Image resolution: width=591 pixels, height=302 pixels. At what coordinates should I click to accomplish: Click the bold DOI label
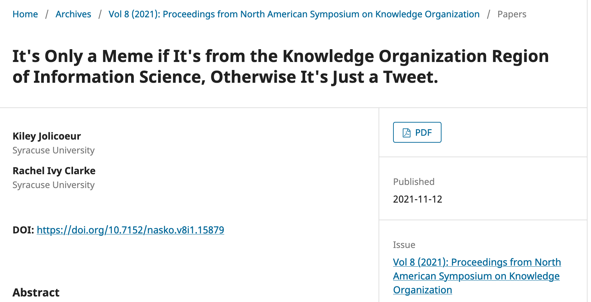tap(23, 230)
